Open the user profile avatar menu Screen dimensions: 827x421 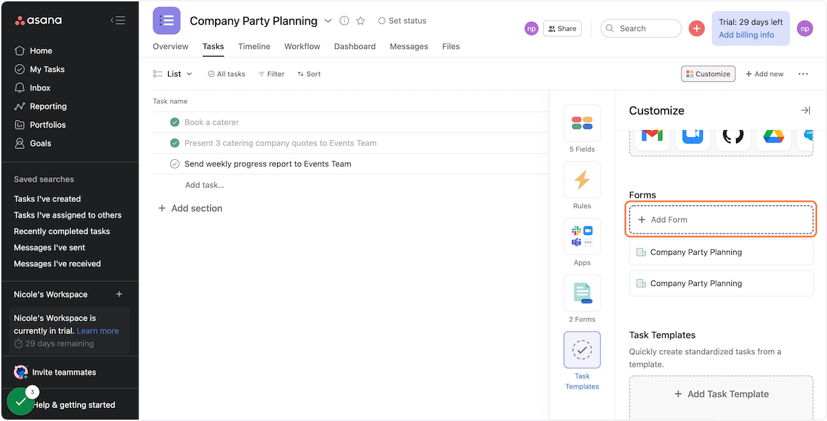[805, 28]
